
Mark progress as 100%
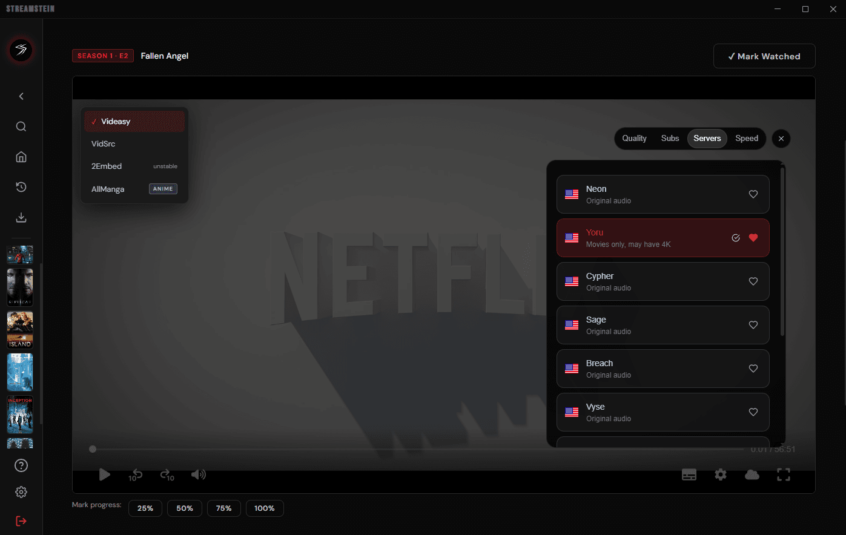tap(265, 508)
